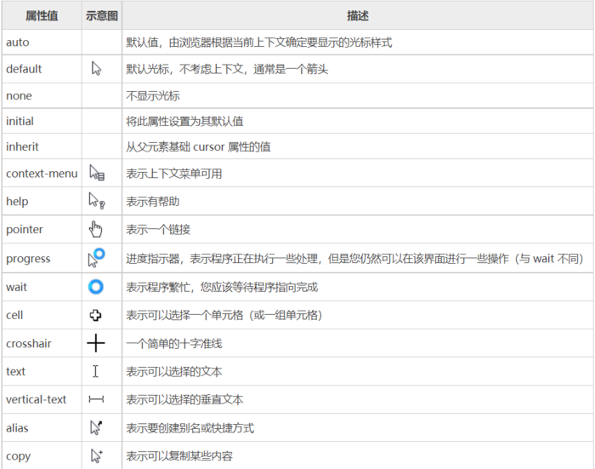Click description '一个简单的十字准线'

pos(173,344)
